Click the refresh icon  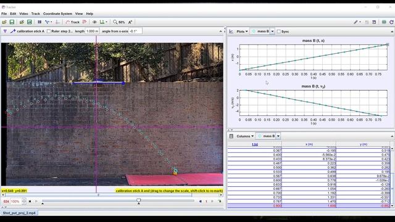pyautogui.click(x=391, y=22)
